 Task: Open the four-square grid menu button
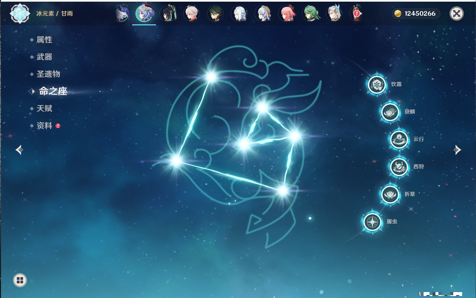click(20, 280)
